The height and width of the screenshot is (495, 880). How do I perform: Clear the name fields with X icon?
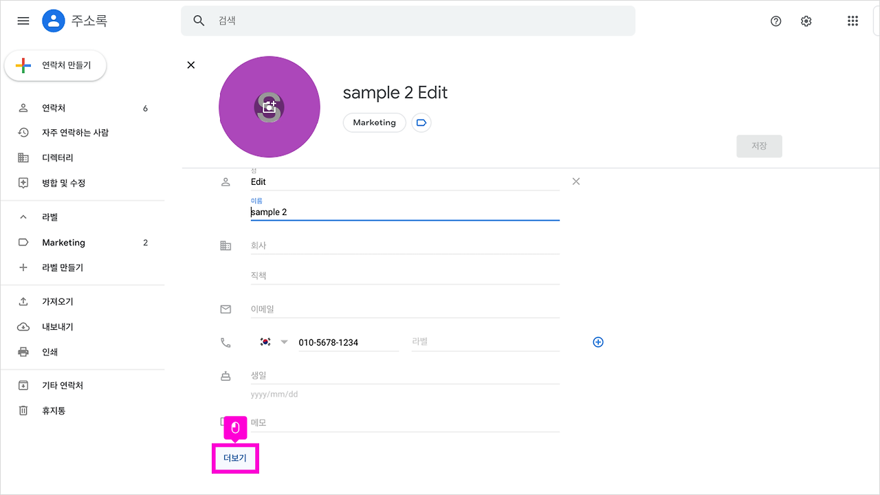click(576, 181)
